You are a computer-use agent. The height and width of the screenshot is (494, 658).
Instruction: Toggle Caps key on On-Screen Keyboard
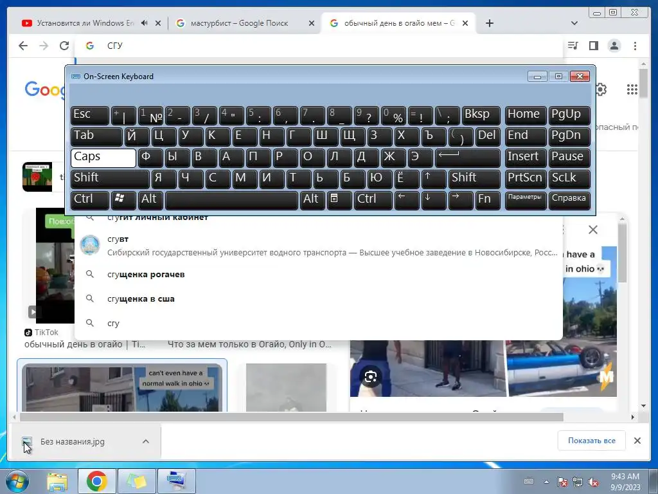[103, 158]
